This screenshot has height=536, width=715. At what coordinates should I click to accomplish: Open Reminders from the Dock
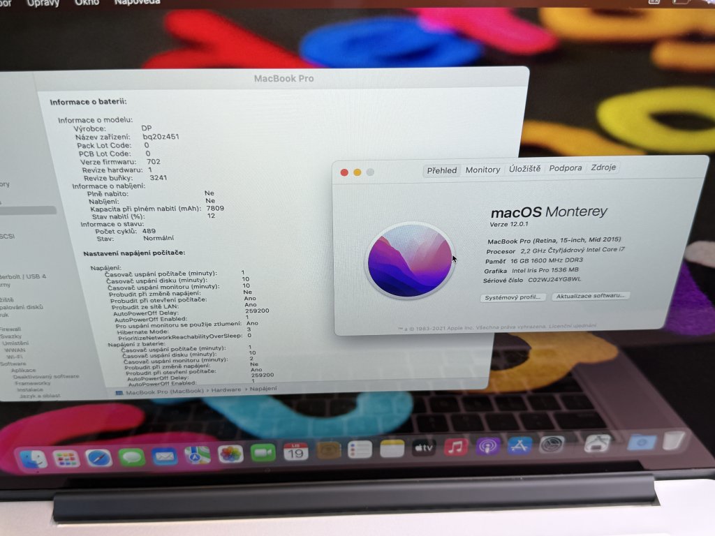[360, 450]
